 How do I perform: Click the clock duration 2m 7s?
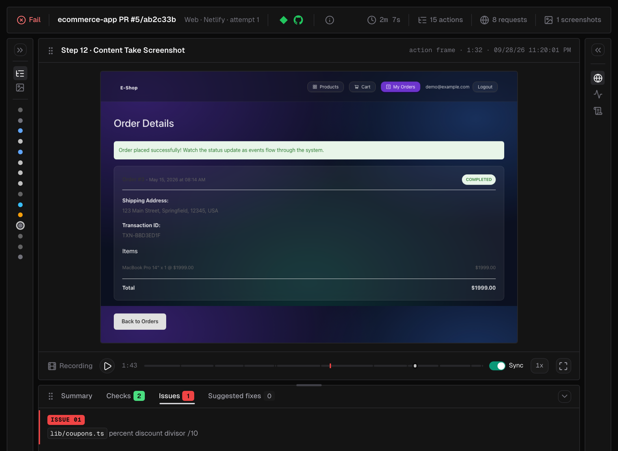click(x=384, y=20)
